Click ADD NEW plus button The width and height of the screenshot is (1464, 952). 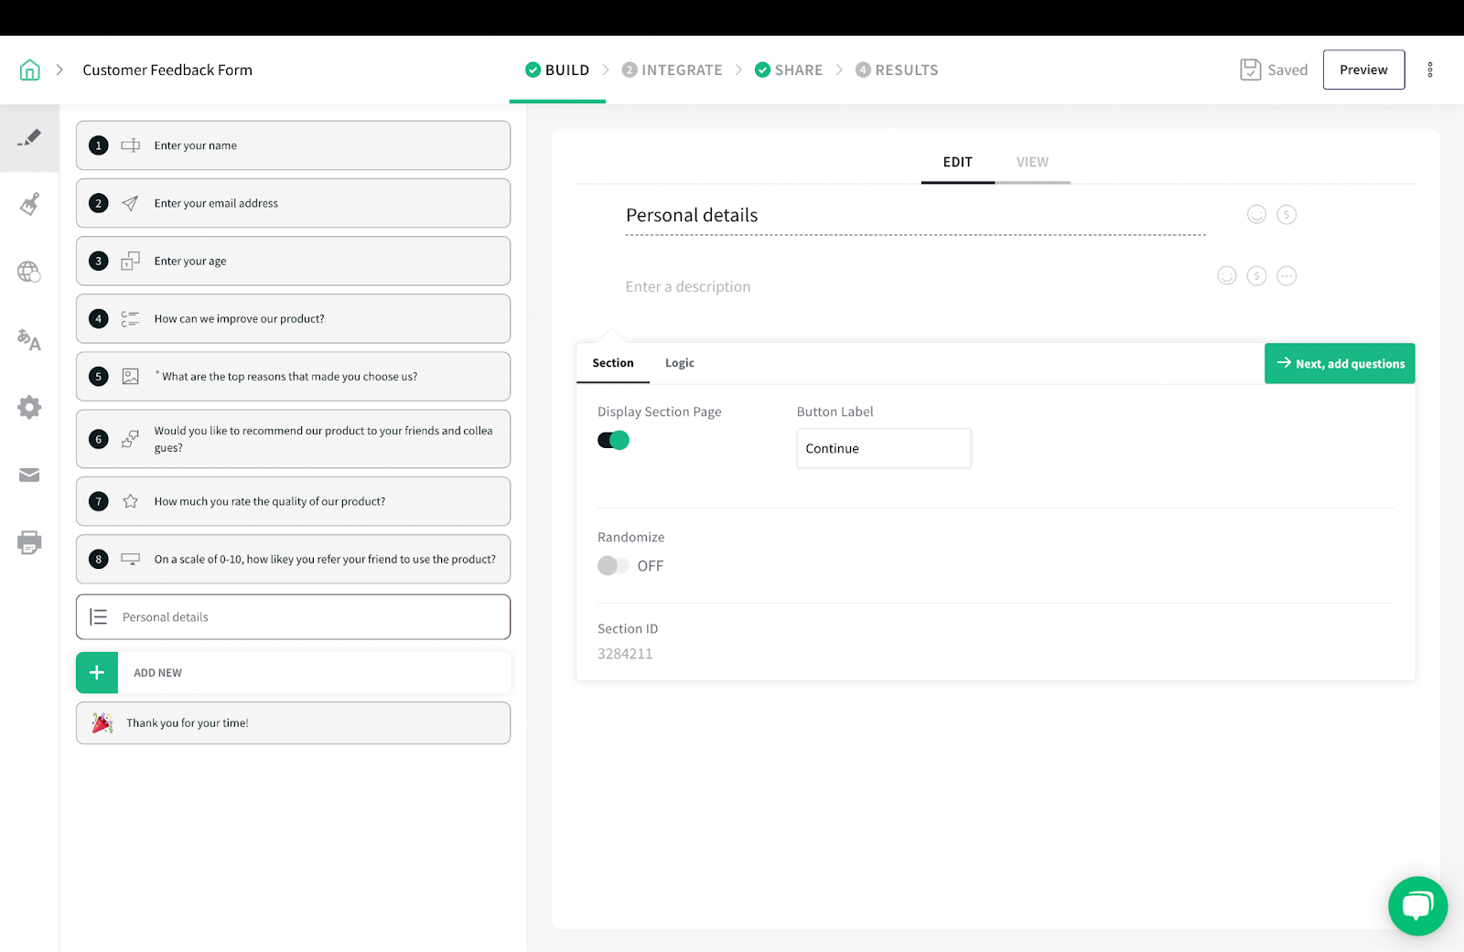[97, 672]
